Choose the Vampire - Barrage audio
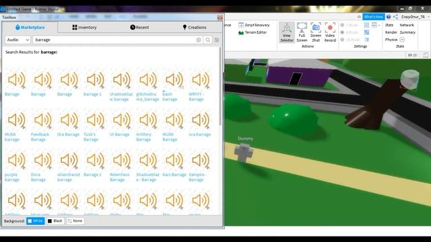The image size is (431, 242). [201, 160]
